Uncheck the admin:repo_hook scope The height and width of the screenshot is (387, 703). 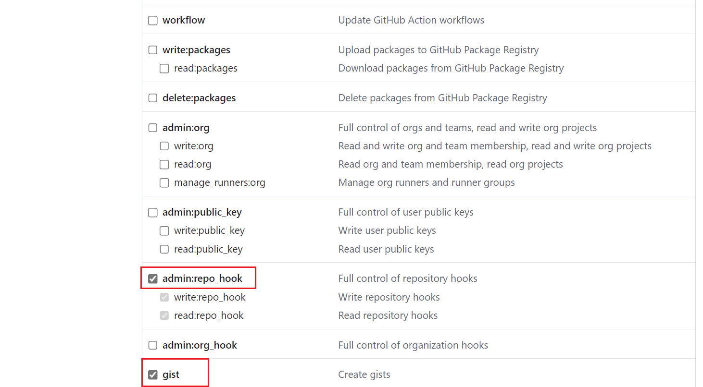(x=153, y=279)
